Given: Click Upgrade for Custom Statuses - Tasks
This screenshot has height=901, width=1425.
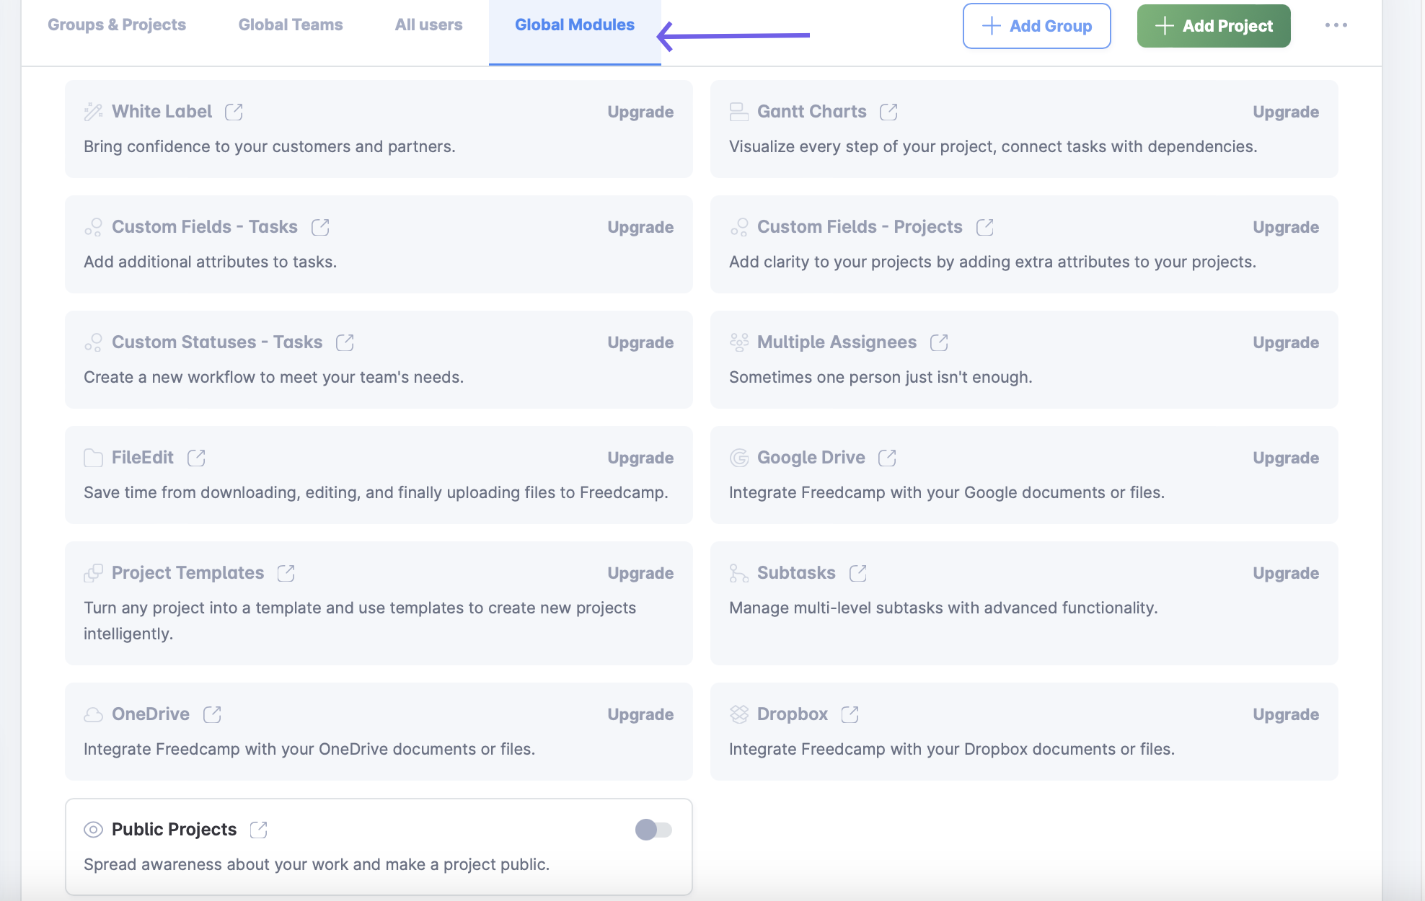Looking at the screenshot, I should (640, 342).
